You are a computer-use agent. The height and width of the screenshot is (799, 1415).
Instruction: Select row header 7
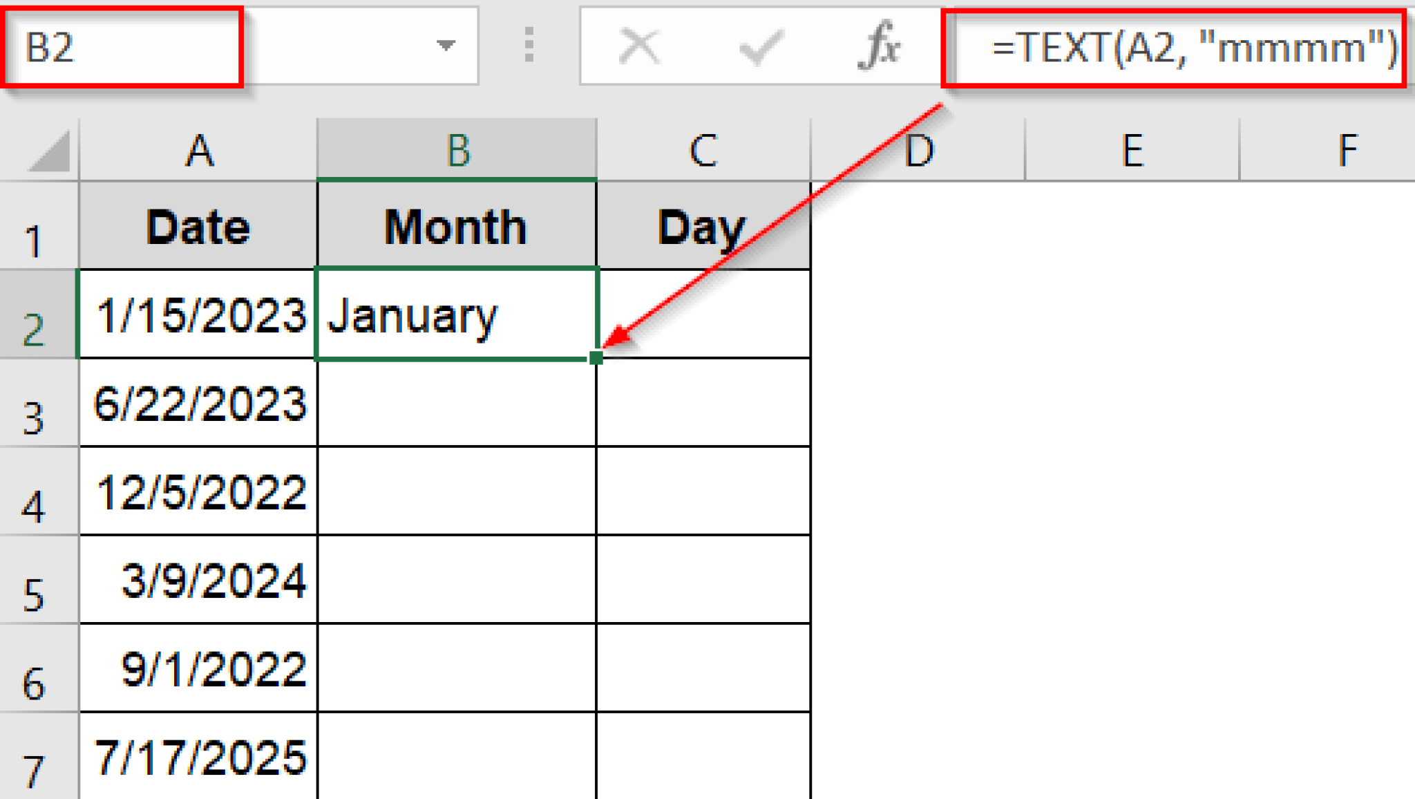pos(35,757)
